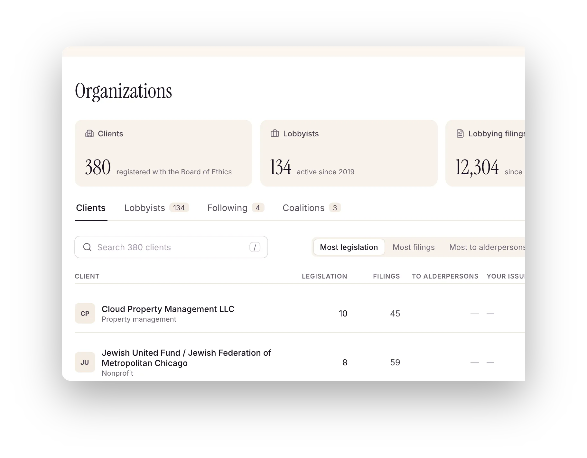The image size is (587, 458).
Task: Click the YOUR ISSUES column header
Action: tap(506, 276)
